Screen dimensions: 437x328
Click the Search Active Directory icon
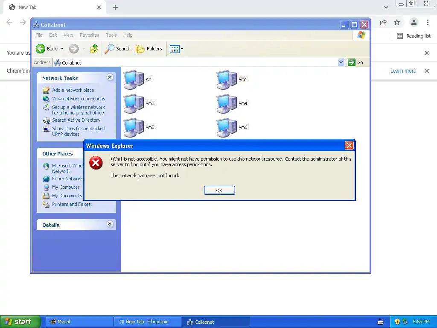pyautogui.click(x=46, y=120)
